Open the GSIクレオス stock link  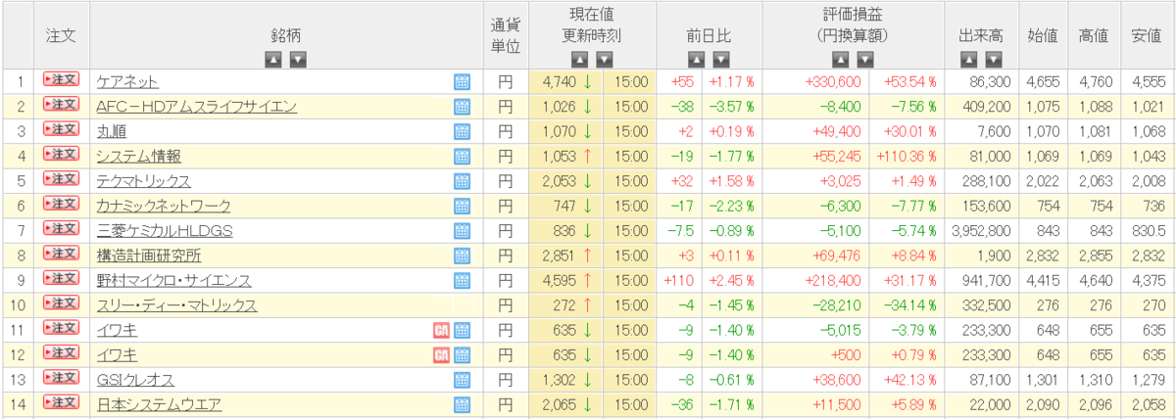pos(135,380)
